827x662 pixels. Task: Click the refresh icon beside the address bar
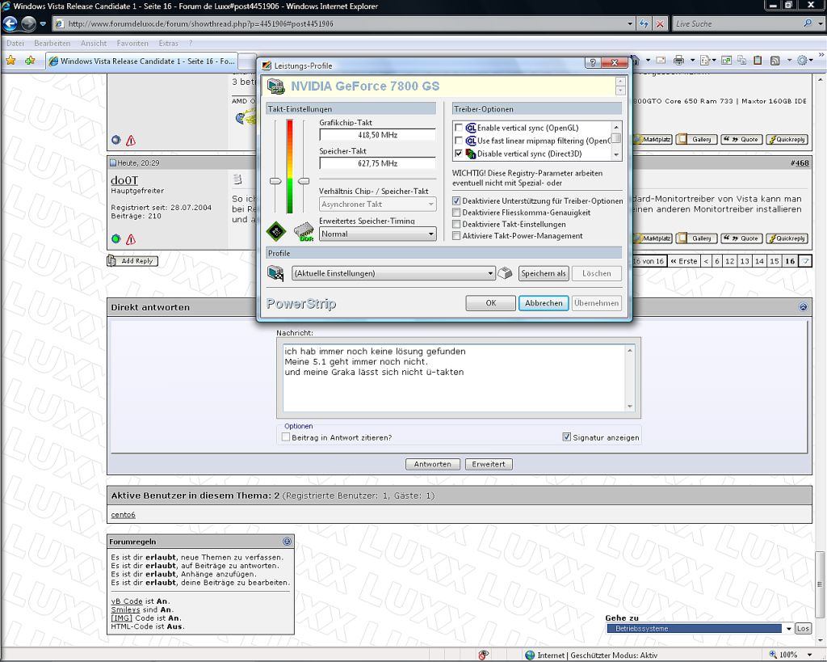tap(644, 23)
